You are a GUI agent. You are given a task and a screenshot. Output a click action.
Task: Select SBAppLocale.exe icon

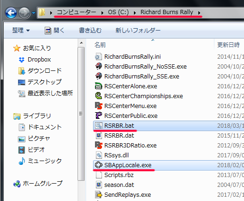coord(99,165)
